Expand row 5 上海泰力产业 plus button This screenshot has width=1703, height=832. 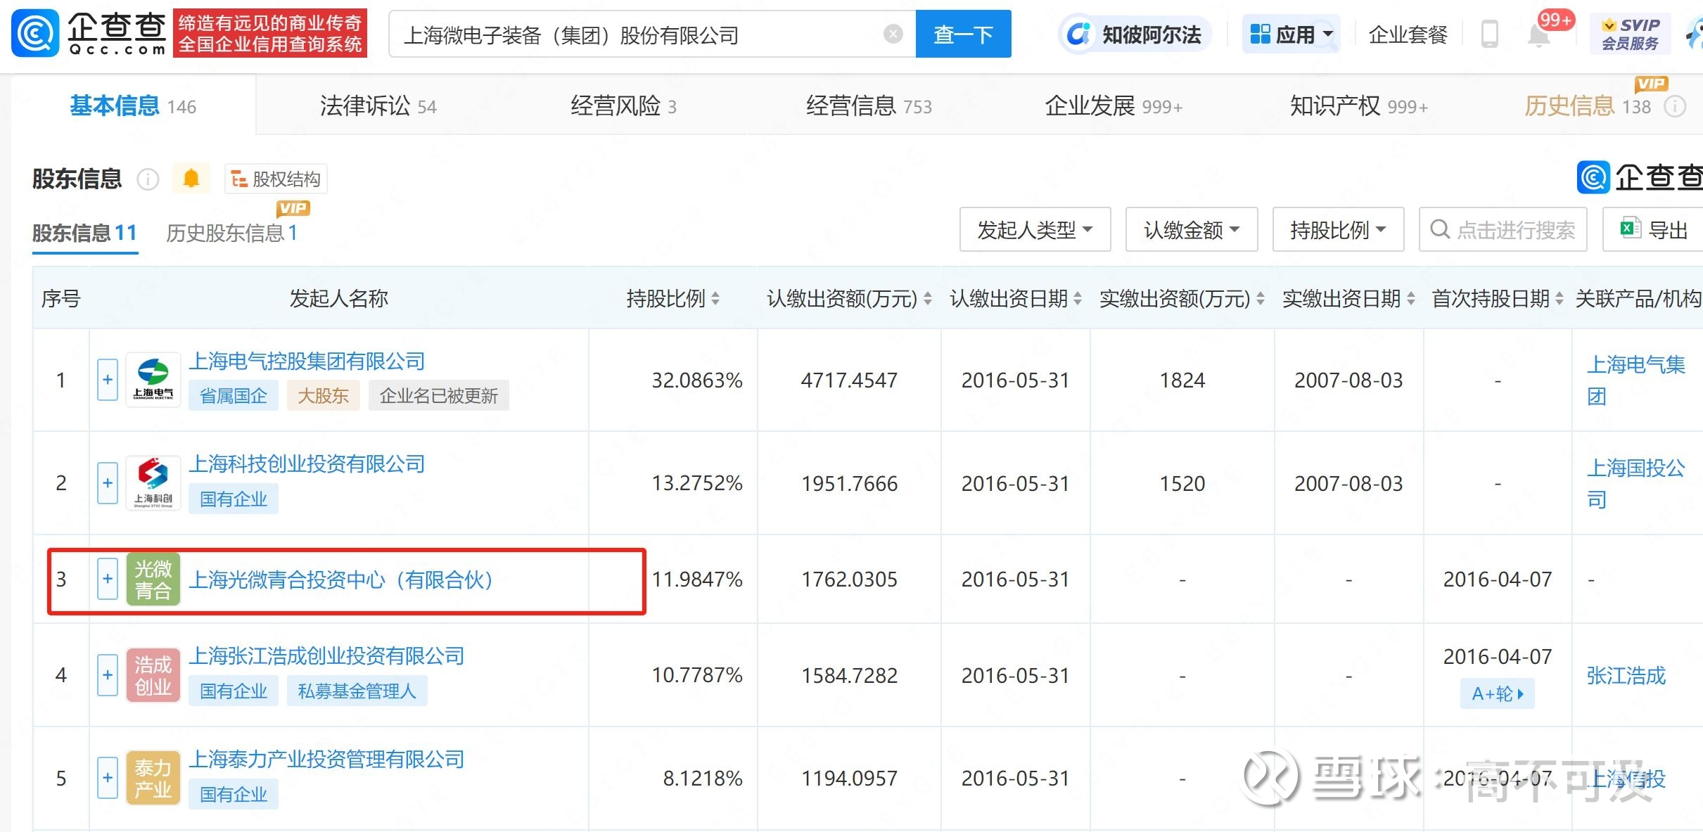pos(108,778)
